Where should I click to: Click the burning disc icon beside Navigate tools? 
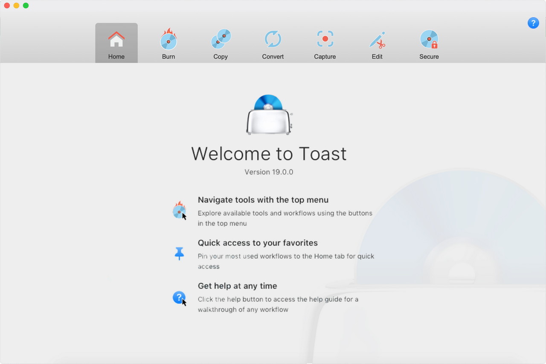pyautogui.click(x=180, y=210)
